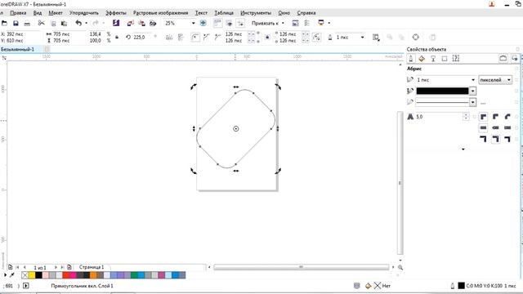Screen dimensions: 523x294
Task: Open the outline width 1 пкс dropdown in property bar
Action: click(x=362, y=38)
